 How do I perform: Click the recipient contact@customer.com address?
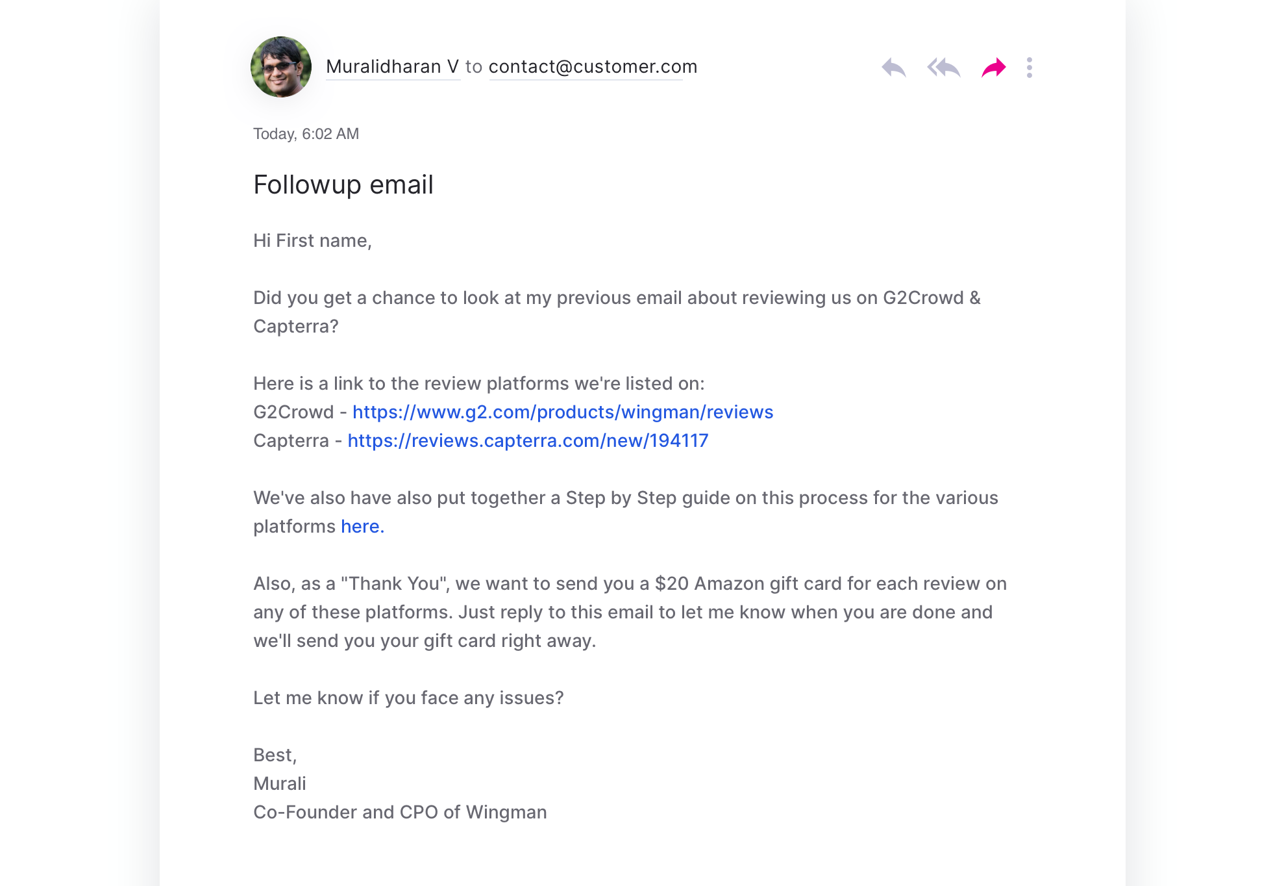[593, 67]
